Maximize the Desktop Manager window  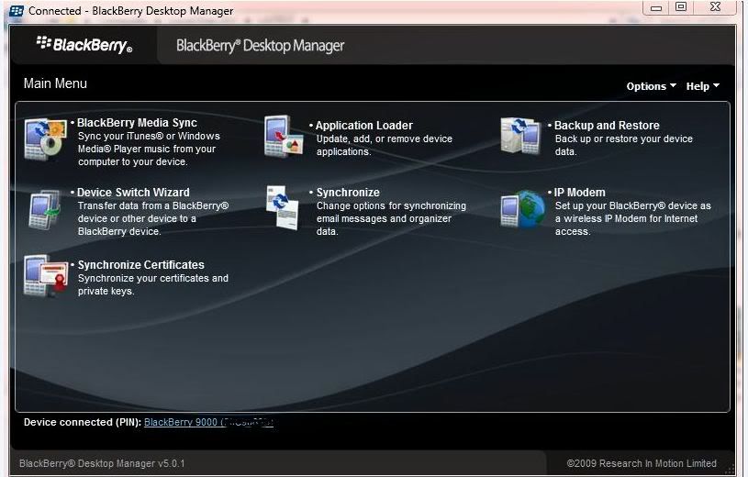pos(681,7)
